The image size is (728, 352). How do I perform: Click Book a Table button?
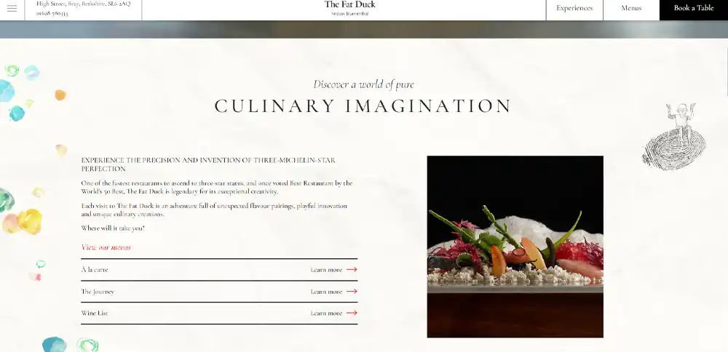[x=694, y=8]
